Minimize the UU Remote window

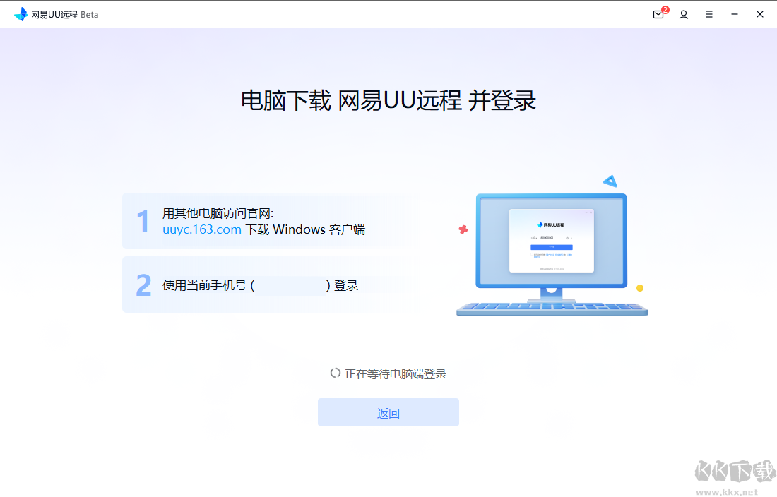pos(735,14)
